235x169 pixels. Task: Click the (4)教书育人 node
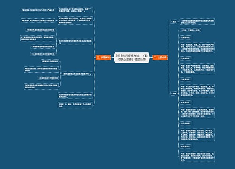(186, 102)
